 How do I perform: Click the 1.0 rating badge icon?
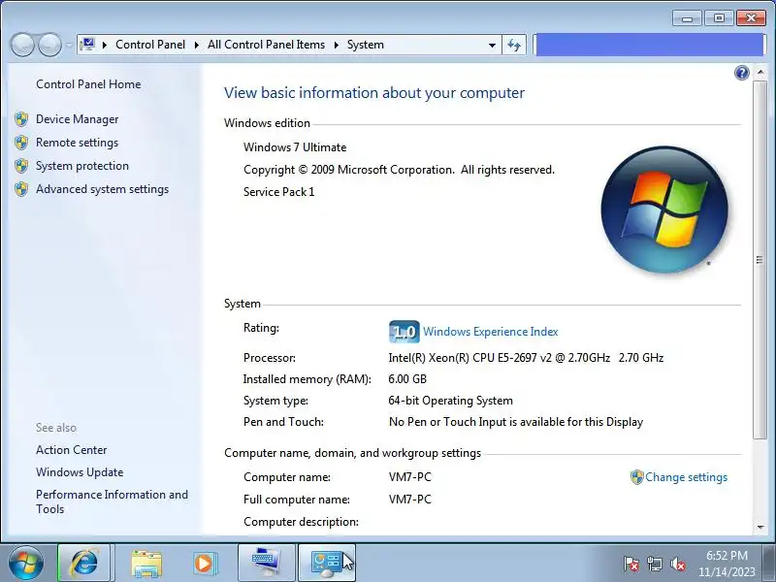[x=404, y=332]
